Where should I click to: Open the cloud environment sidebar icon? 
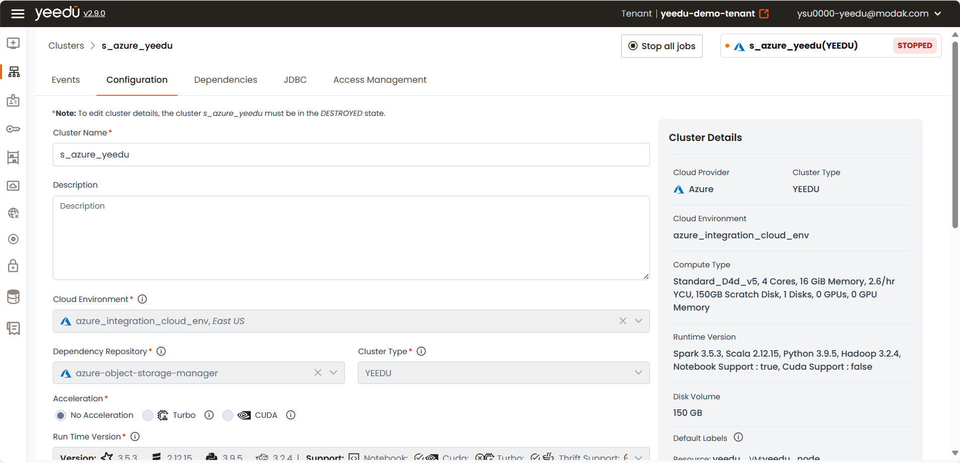pyautogui.click(x=14, y=186)
